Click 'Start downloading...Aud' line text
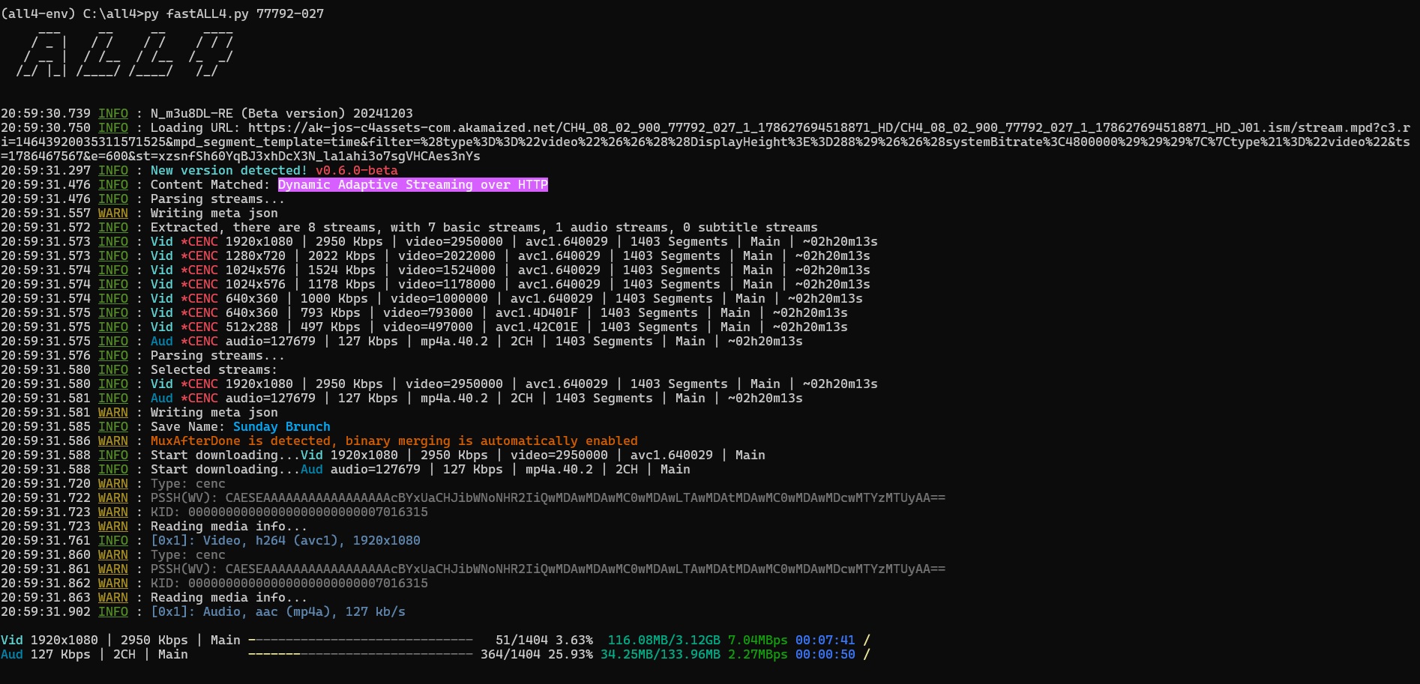Screen dimensions: 1420x684 (x=237, y=470)
